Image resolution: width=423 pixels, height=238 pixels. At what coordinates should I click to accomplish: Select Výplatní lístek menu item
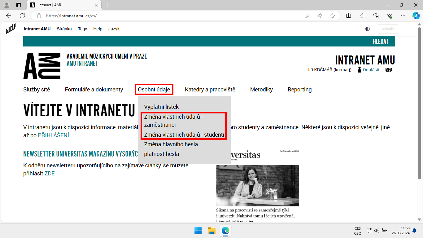click(161, 107)
